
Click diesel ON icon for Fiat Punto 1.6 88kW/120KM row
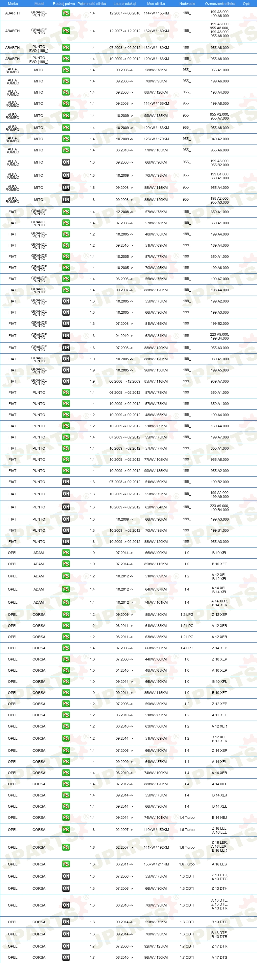coord(66,542)
